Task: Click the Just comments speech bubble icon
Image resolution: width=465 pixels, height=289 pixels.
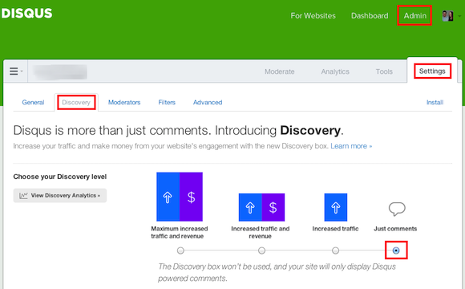Action: (397, 209)
